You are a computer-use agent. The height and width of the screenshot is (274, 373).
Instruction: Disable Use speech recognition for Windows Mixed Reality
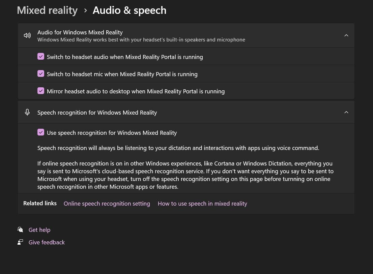coord(41,132)
